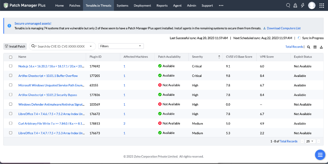Click the Install Patch button
The height and width of the screenshot is (164, 328).
pyautogui.click(x=15, y=46)
